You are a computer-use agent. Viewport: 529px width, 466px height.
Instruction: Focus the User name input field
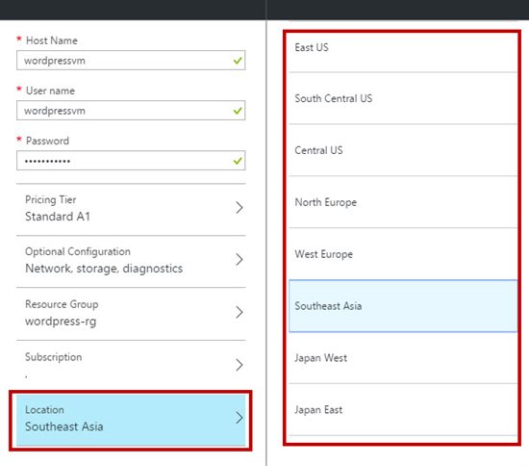(x=131, y=111)
